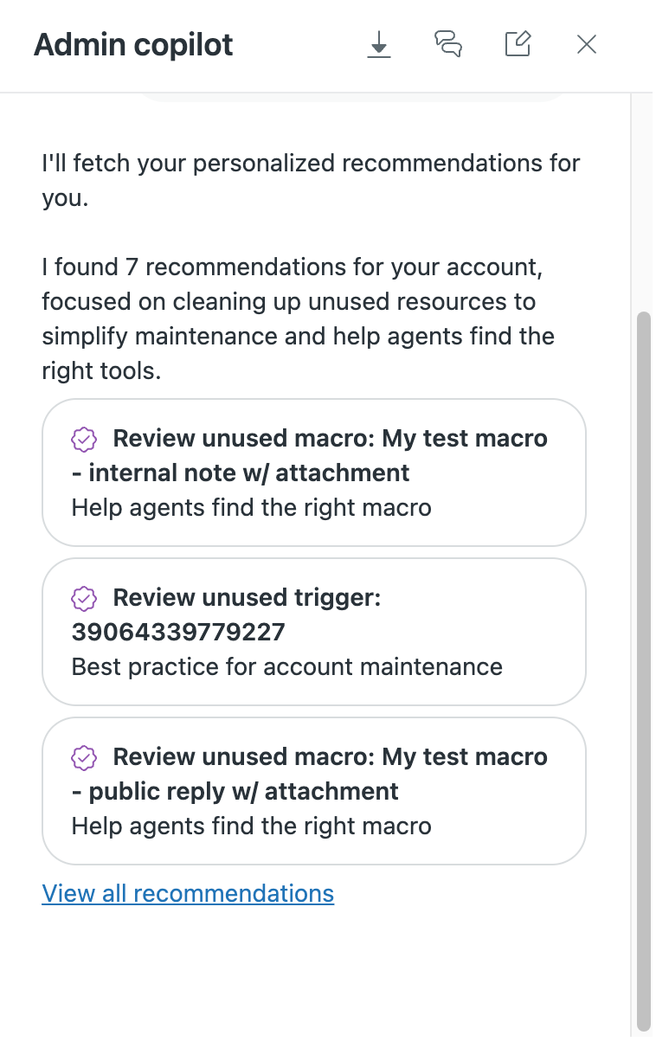The height and width of the screenshot is (1061, 656).
Task: Click badge icon on unused trigger card
Action: coord(84,598)
